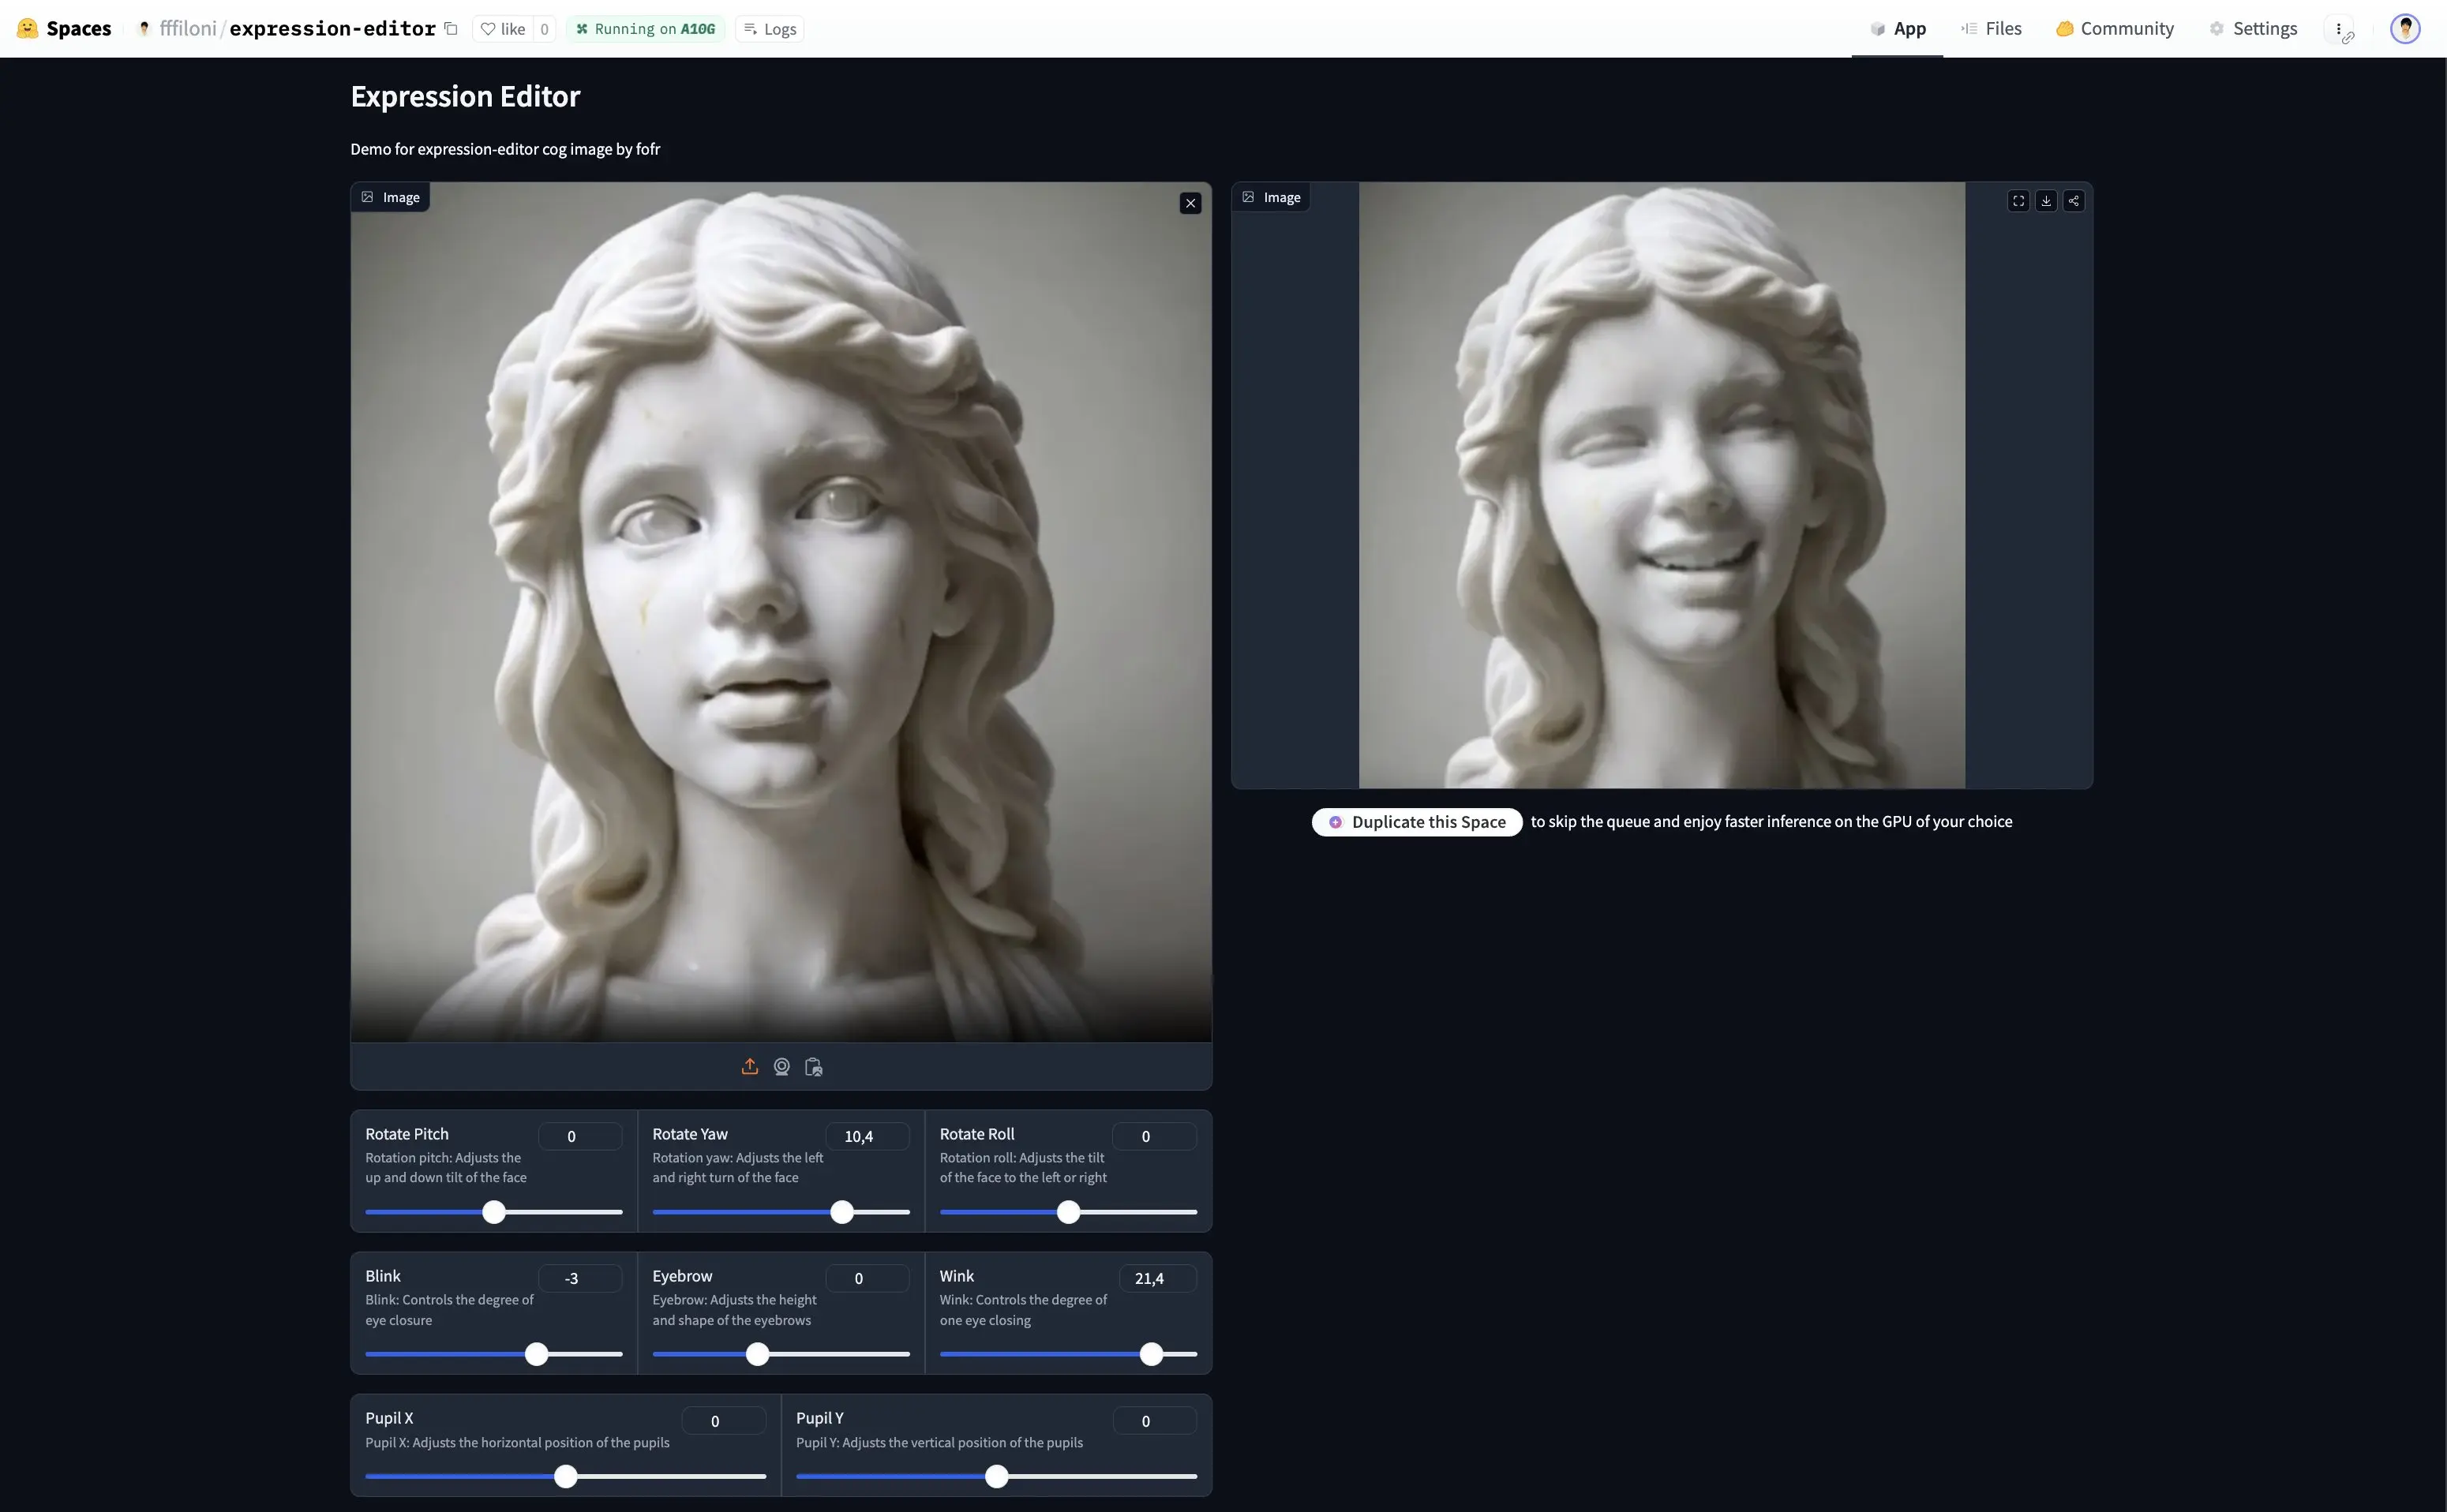Copy the space name icon
Image resolution: width=2447 pixels, height=1512 pixels.
(451, 29)
